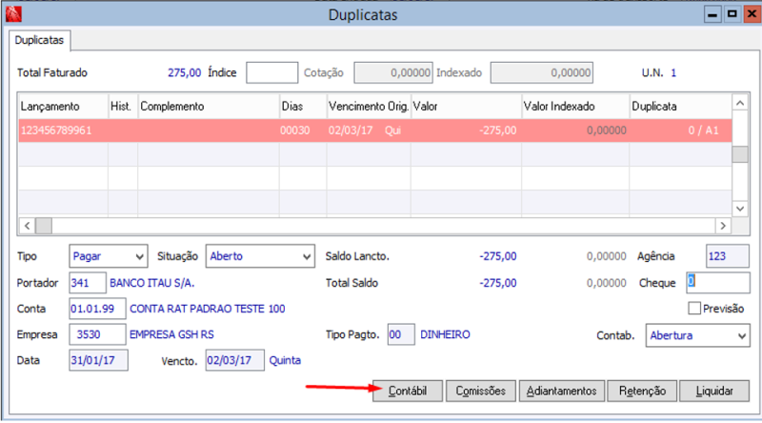Click the Vencto. date field 02/03/17
The height and width of the screenshot is (423, 762).
pos(234,360)
